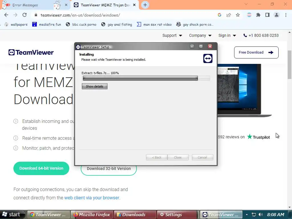Click the scrollbar up arrow
This screenshot has width=292, height=219.
tap(290, 33)
